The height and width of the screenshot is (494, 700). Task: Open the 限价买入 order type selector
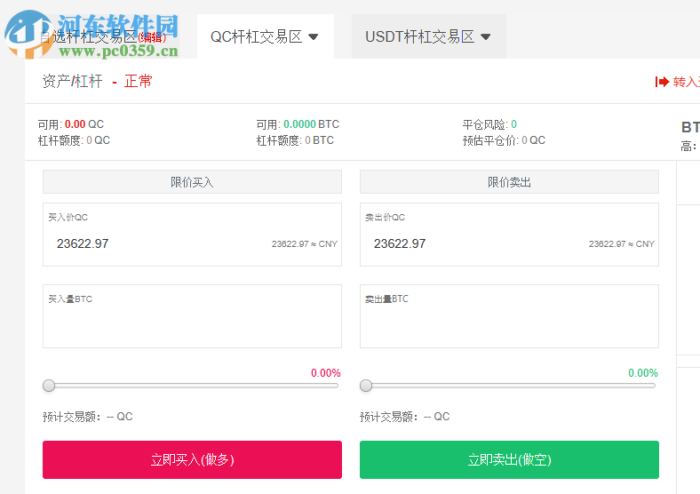192,182
